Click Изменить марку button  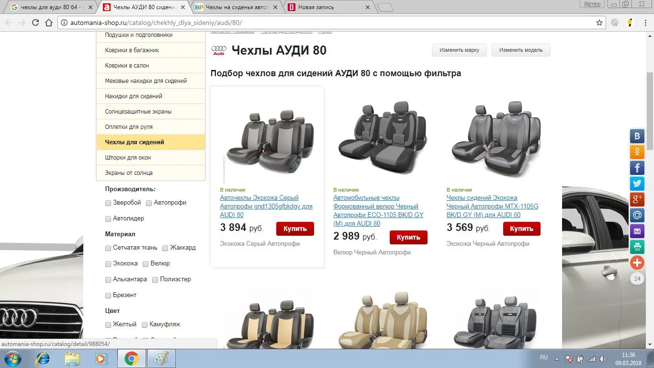pos(459,50)
